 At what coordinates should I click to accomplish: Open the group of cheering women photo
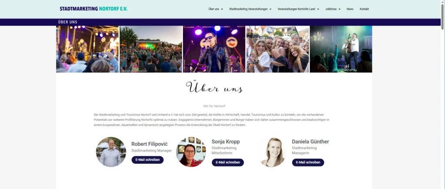coord(278,49)
